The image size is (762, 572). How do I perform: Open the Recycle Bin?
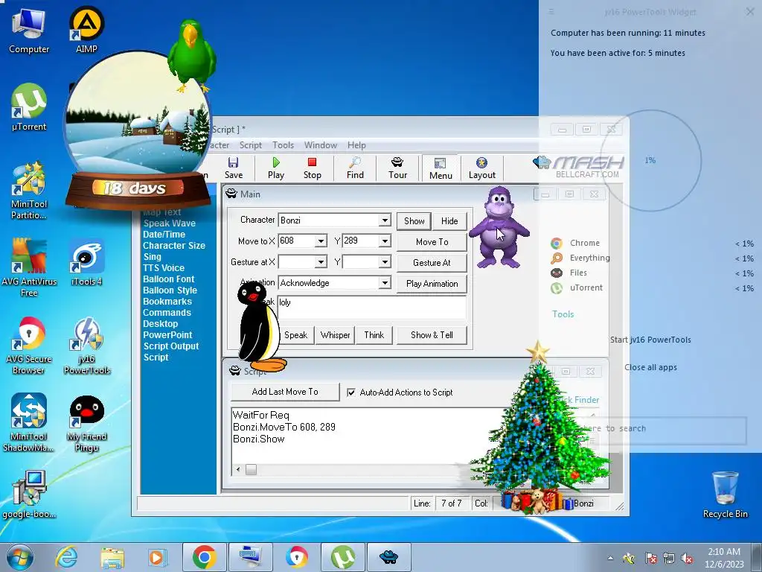point(725,495)
